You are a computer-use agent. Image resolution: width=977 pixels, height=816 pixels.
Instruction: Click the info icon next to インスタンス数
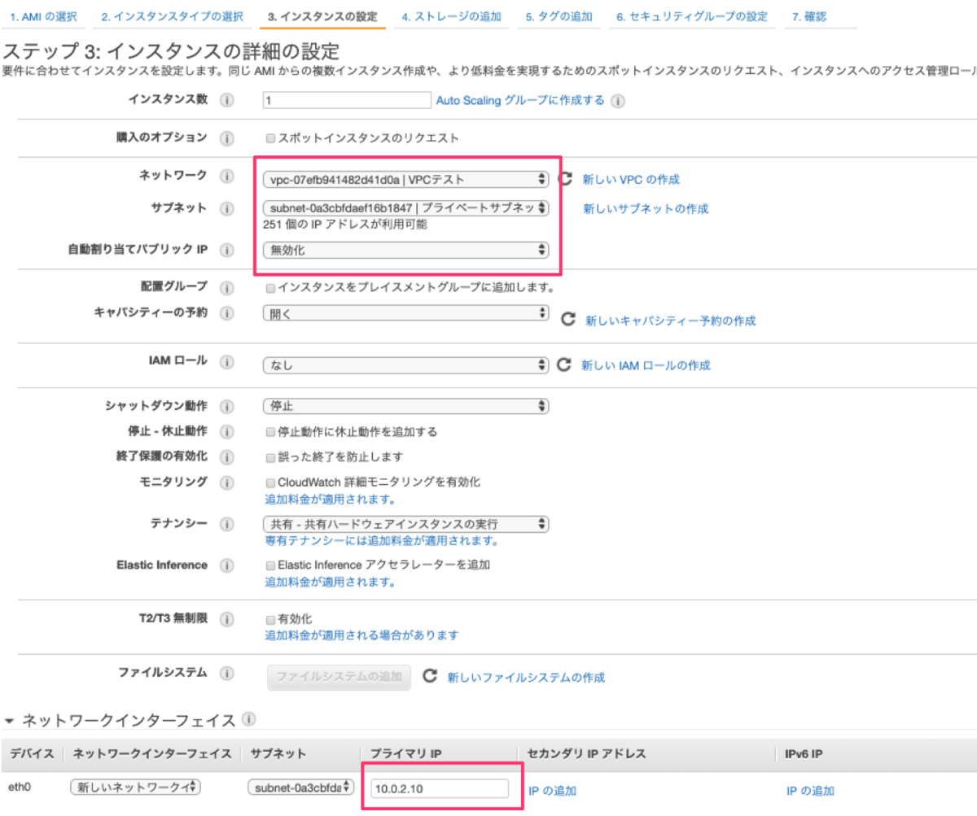[228, 99]
